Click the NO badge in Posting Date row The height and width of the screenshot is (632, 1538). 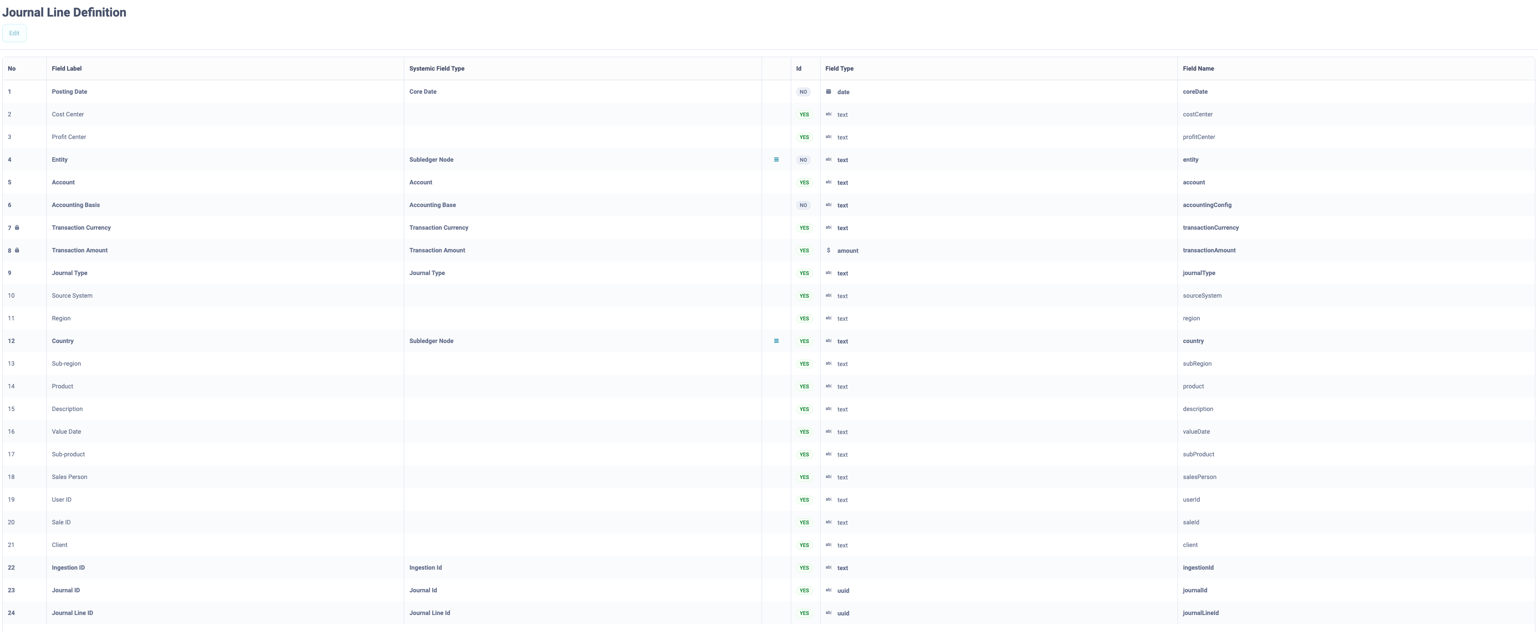(x=803, y=92)
